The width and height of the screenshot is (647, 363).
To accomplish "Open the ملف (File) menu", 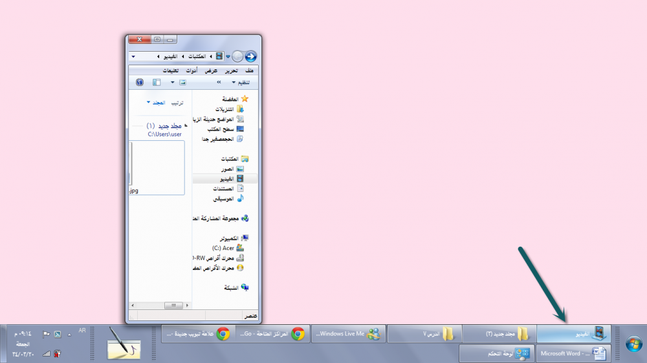I will 250,70.
